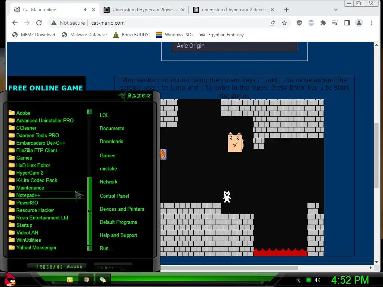Open Control Panel from Start menu
The image size is (383, 287).
(114, 196)
